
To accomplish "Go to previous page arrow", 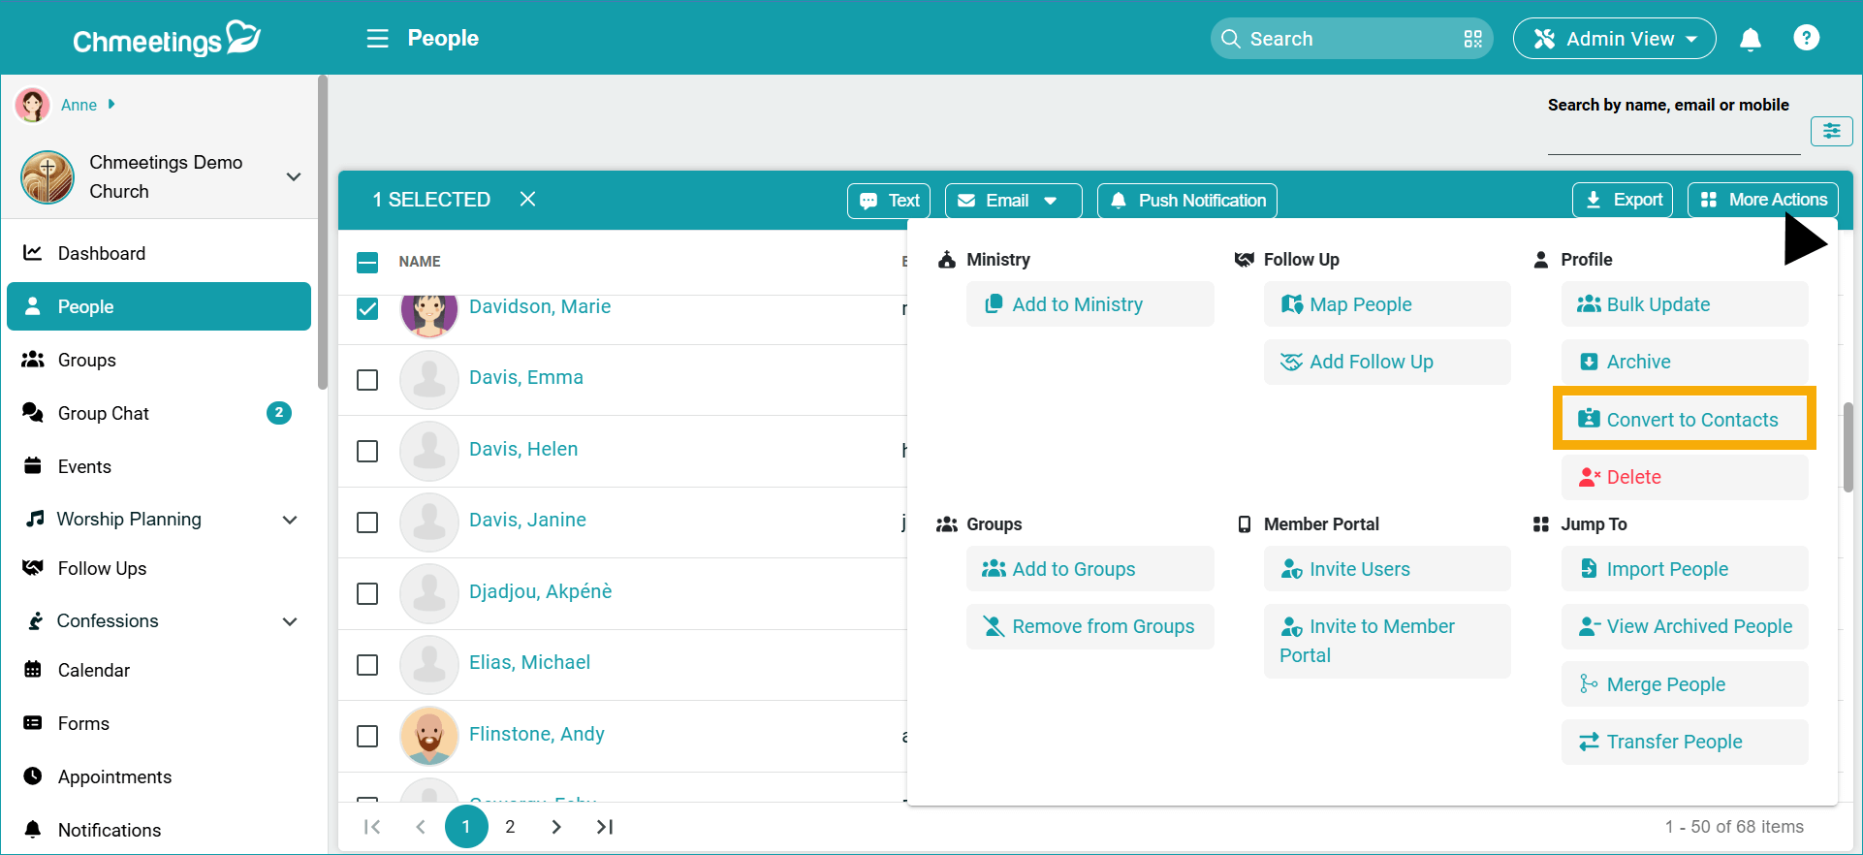I will [420, 827].
